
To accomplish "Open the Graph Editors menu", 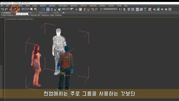I will pyautogui.click(x=63, y=6).
